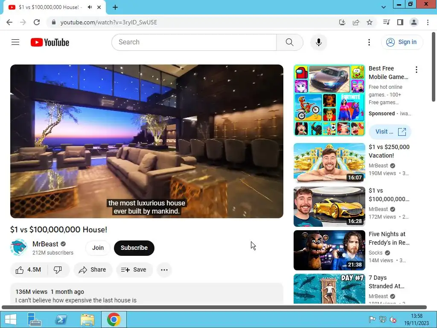Open the gold car $1 vs $100,000,000 thumbnail
437x328 pixels.
329,207
